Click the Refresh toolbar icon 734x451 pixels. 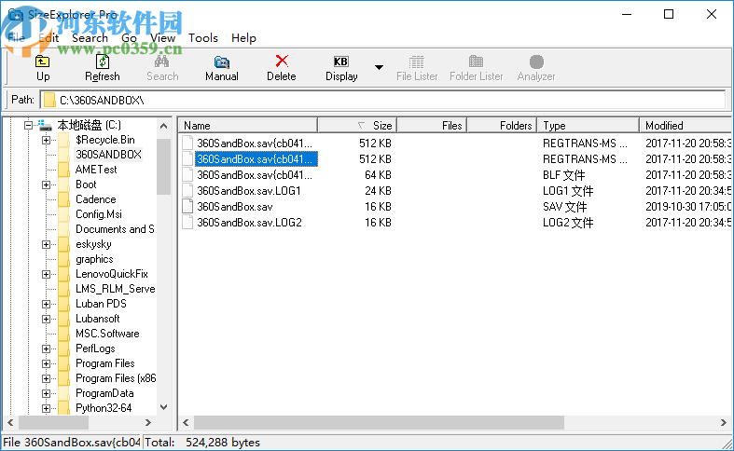[x=103, y=61]
